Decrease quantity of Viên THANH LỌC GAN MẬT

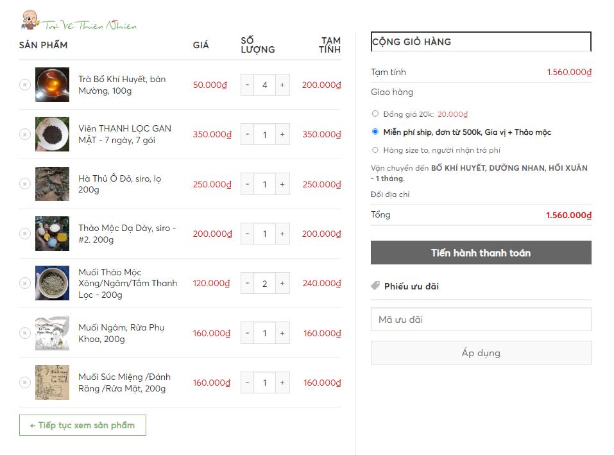(x=247, y=134)
